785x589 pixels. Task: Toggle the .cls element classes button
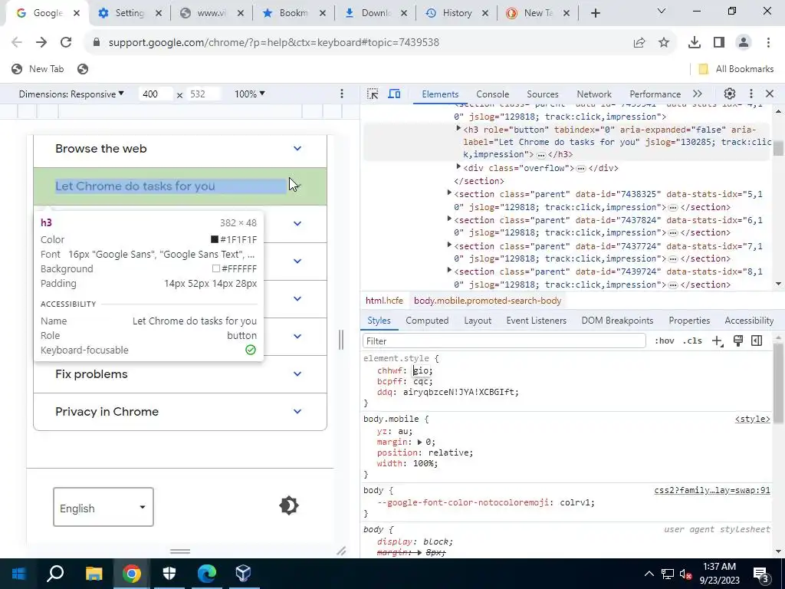point(692,341)
